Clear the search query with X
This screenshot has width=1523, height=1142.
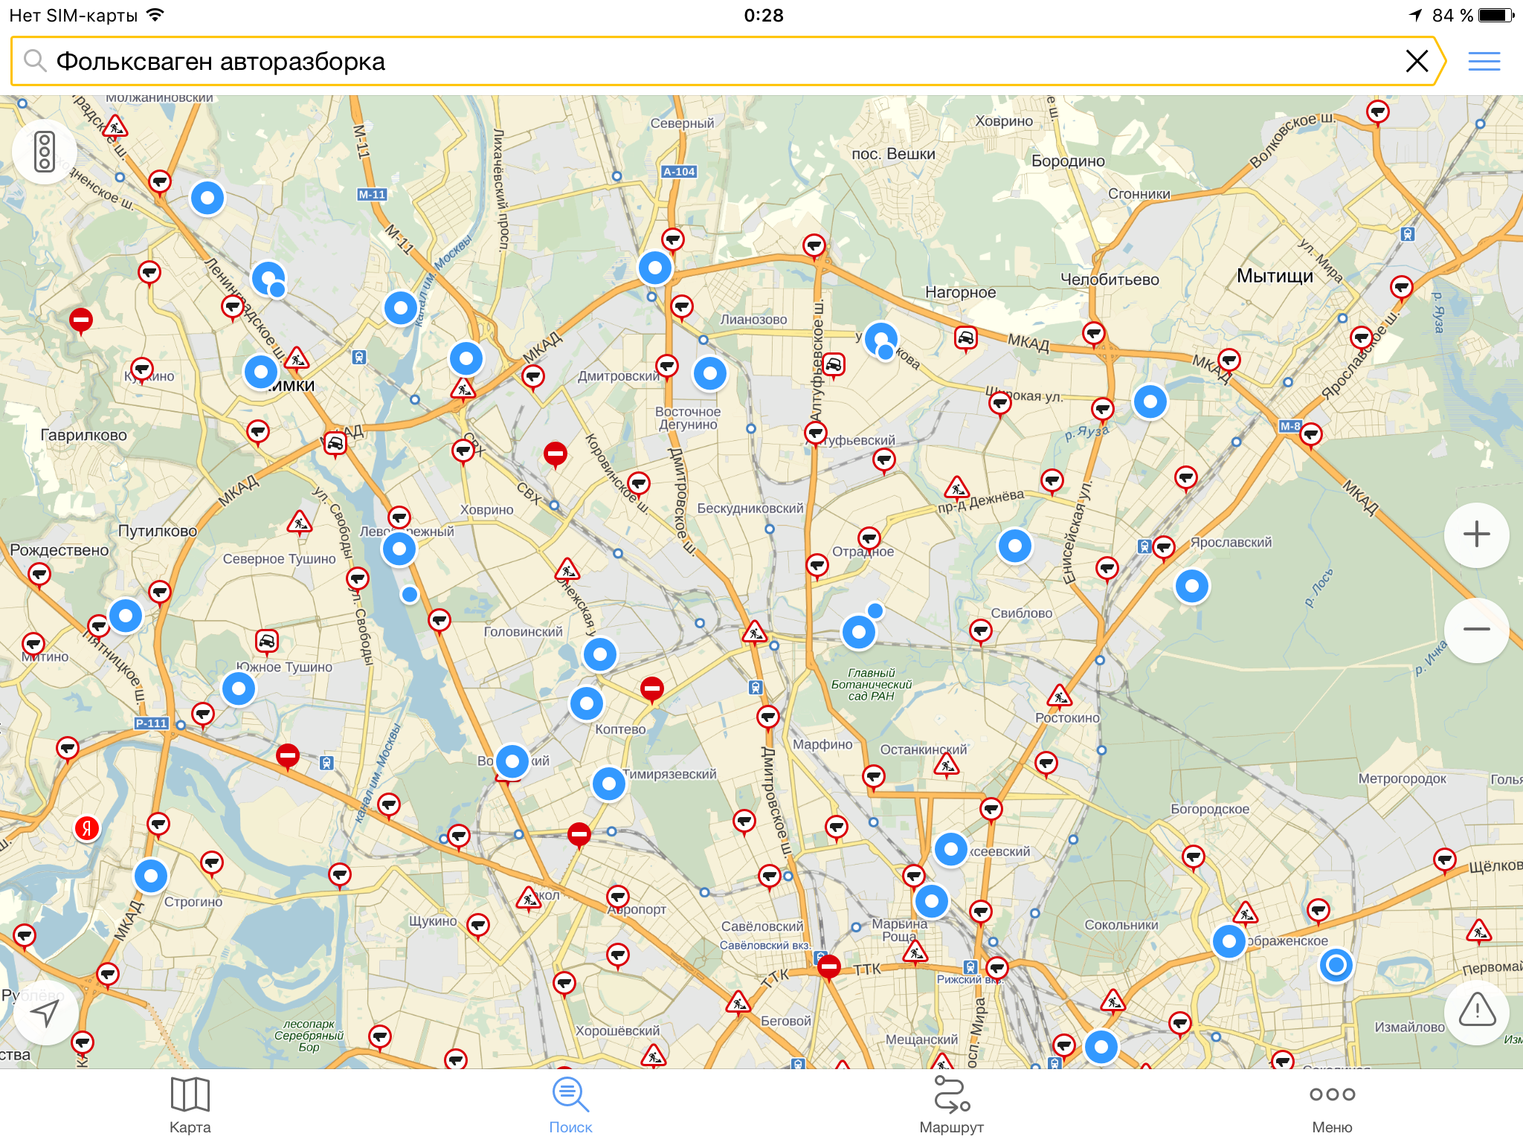click(1417, 61)
